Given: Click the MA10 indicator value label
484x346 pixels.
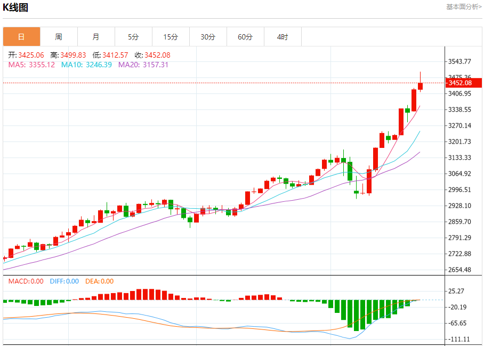Looking at the screenshot, I should (86, 65).
